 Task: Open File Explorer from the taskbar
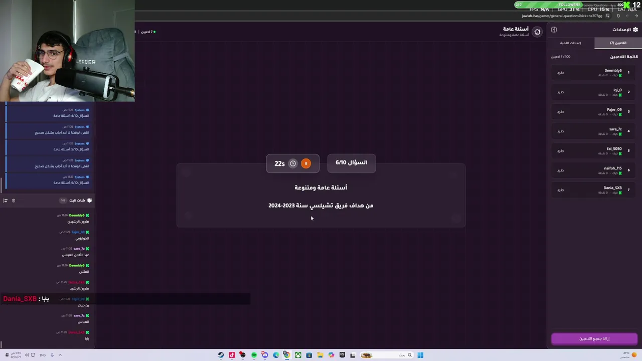tap(320, 355)
